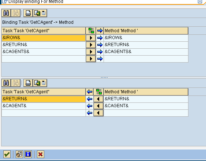Click the black triangle button for &IROW& row
206x161 pixels.
(x=91, y=38)
